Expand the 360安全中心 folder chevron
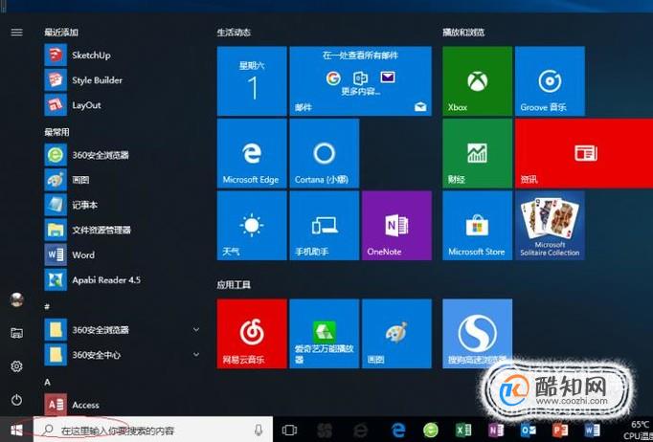This screenshot has height=442, width=653. coord(195,355)
